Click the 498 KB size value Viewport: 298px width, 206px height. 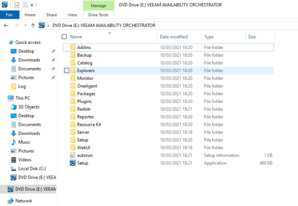(x=266, y=163)
